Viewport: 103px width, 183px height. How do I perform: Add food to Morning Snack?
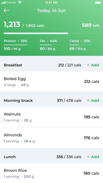[93, 100]
